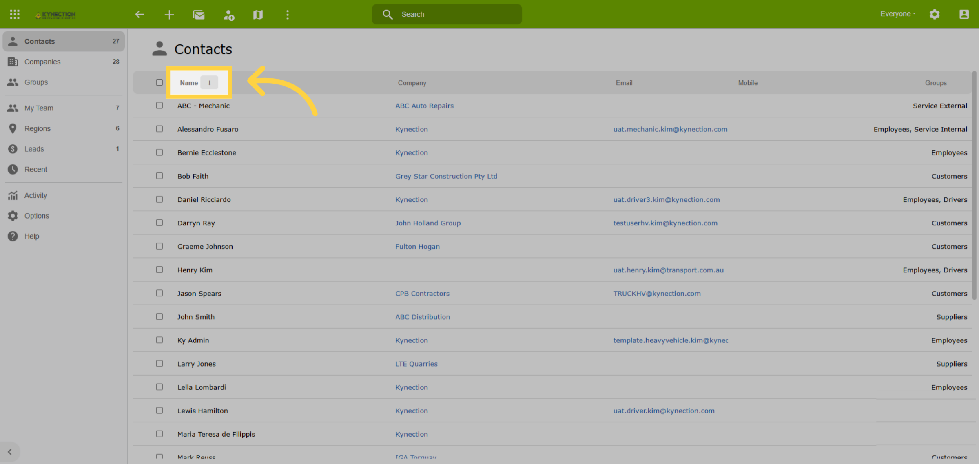This screenshot has width=979, height=464.
Task: Click the Search input field
Action: tap(447, 14)
